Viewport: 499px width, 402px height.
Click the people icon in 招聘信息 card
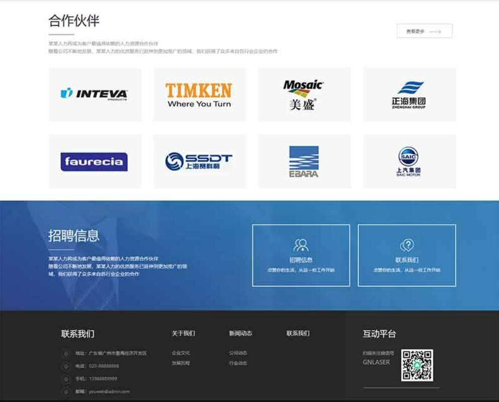(x=301, y=245)
